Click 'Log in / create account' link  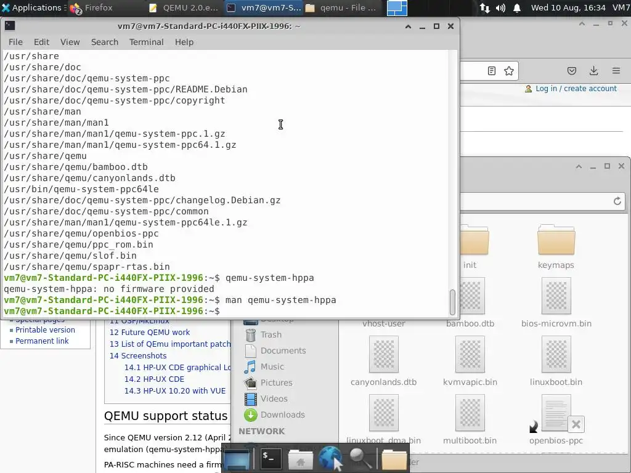(x=576, y=89)
